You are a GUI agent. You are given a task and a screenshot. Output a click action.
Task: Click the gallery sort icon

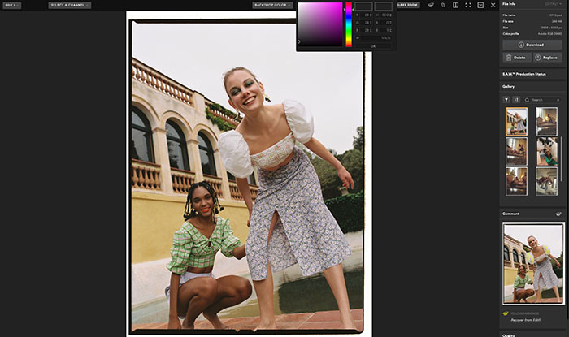[516, 99]
